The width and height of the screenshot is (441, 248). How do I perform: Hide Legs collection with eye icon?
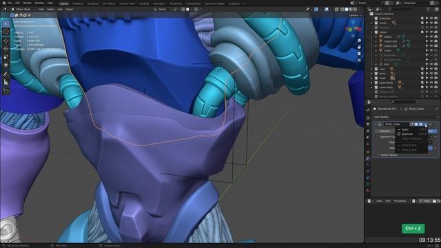(x=431, y=69)
